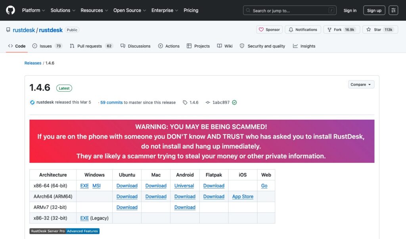
Task: Click the GitHub logo icon
Action: [x=10, y=10]
